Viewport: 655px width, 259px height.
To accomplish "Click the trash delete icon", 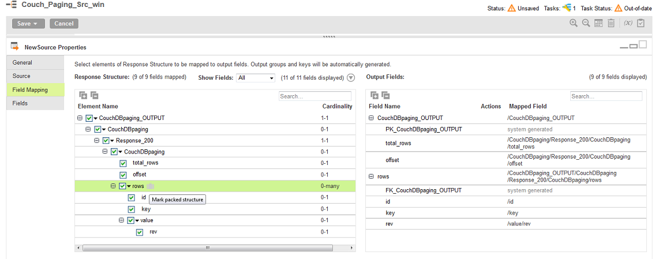I will click(x=611, y=24).
